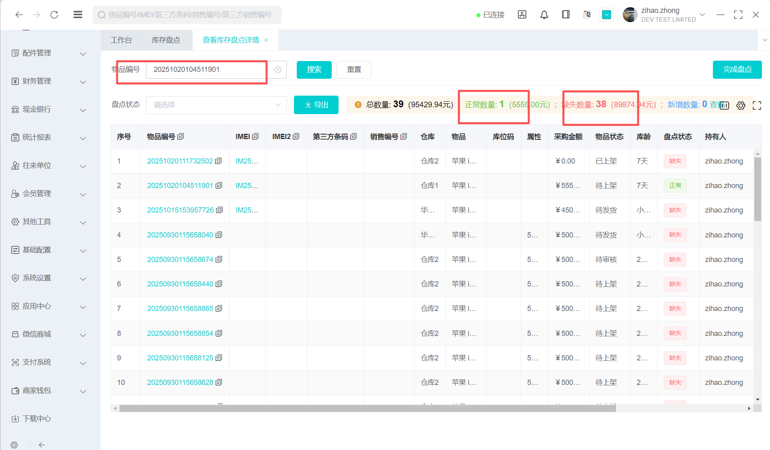The height and width of the screenshot is (450, 770).
Task: Refresh the page with reload icon
Action: coord(54,15)
